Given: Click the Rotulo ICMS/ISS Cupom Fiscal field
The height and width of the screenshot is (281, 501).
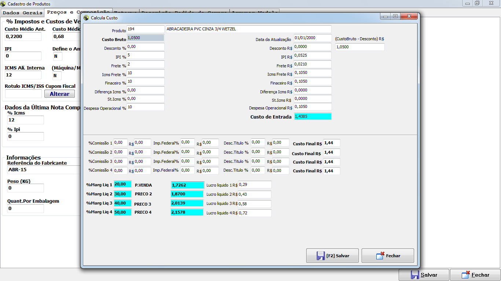Looking at the screenshot, I should point(23,94).
